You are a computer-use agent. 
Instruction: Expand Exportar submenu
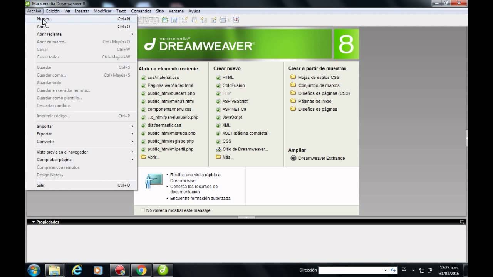pyautogui.click(x=81, y=134)
